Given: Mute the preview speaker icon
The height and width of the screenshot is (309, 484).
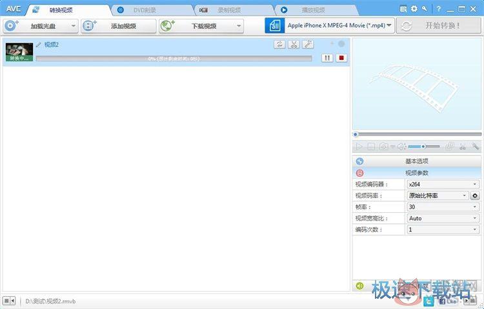Looking at the screenshot, I should [401, 146].
